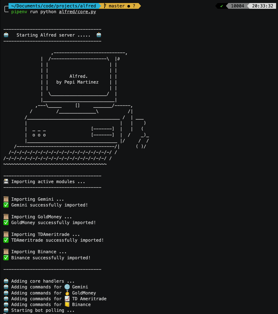This screenshot has height=314, width=278.
Task: Click the yellow book emoji before Binance
Action: point(67,305)
